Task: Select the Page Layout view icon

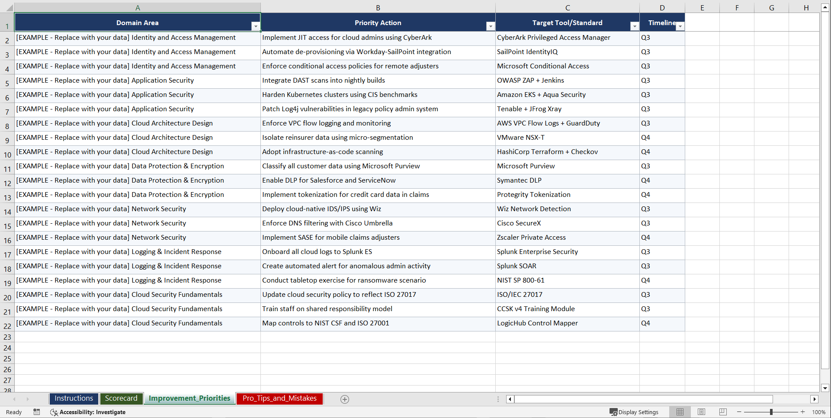Action: 701,412
